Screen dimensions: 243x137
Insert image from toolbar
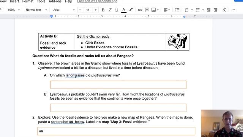click(x=153, y=10)
